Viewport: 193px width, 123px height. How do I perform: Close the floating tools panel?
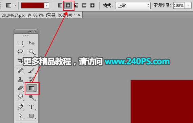pyautogui.click(x=35, y=32)
